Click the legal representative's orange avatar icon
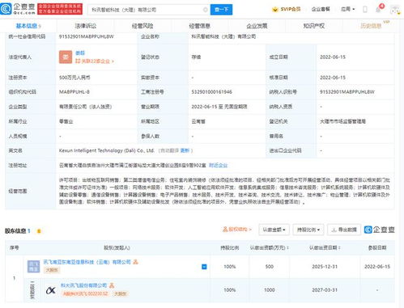This screenshot has width=404, height=308. (66, 57)
